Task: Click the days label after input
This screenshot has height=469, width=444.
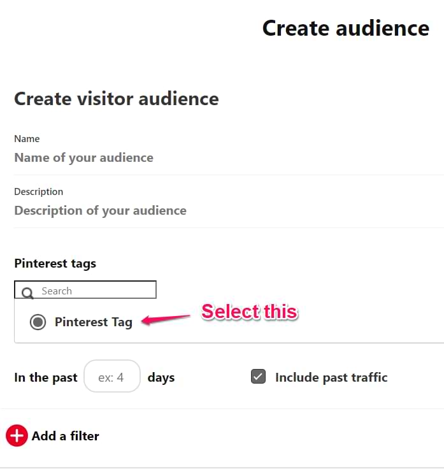Action: [x=161, y=377]
